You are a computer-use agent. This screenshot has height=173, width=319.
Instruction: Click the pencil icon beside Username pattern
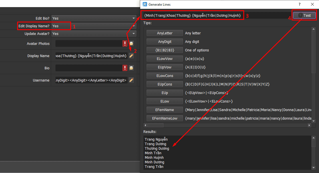[131, 80]
